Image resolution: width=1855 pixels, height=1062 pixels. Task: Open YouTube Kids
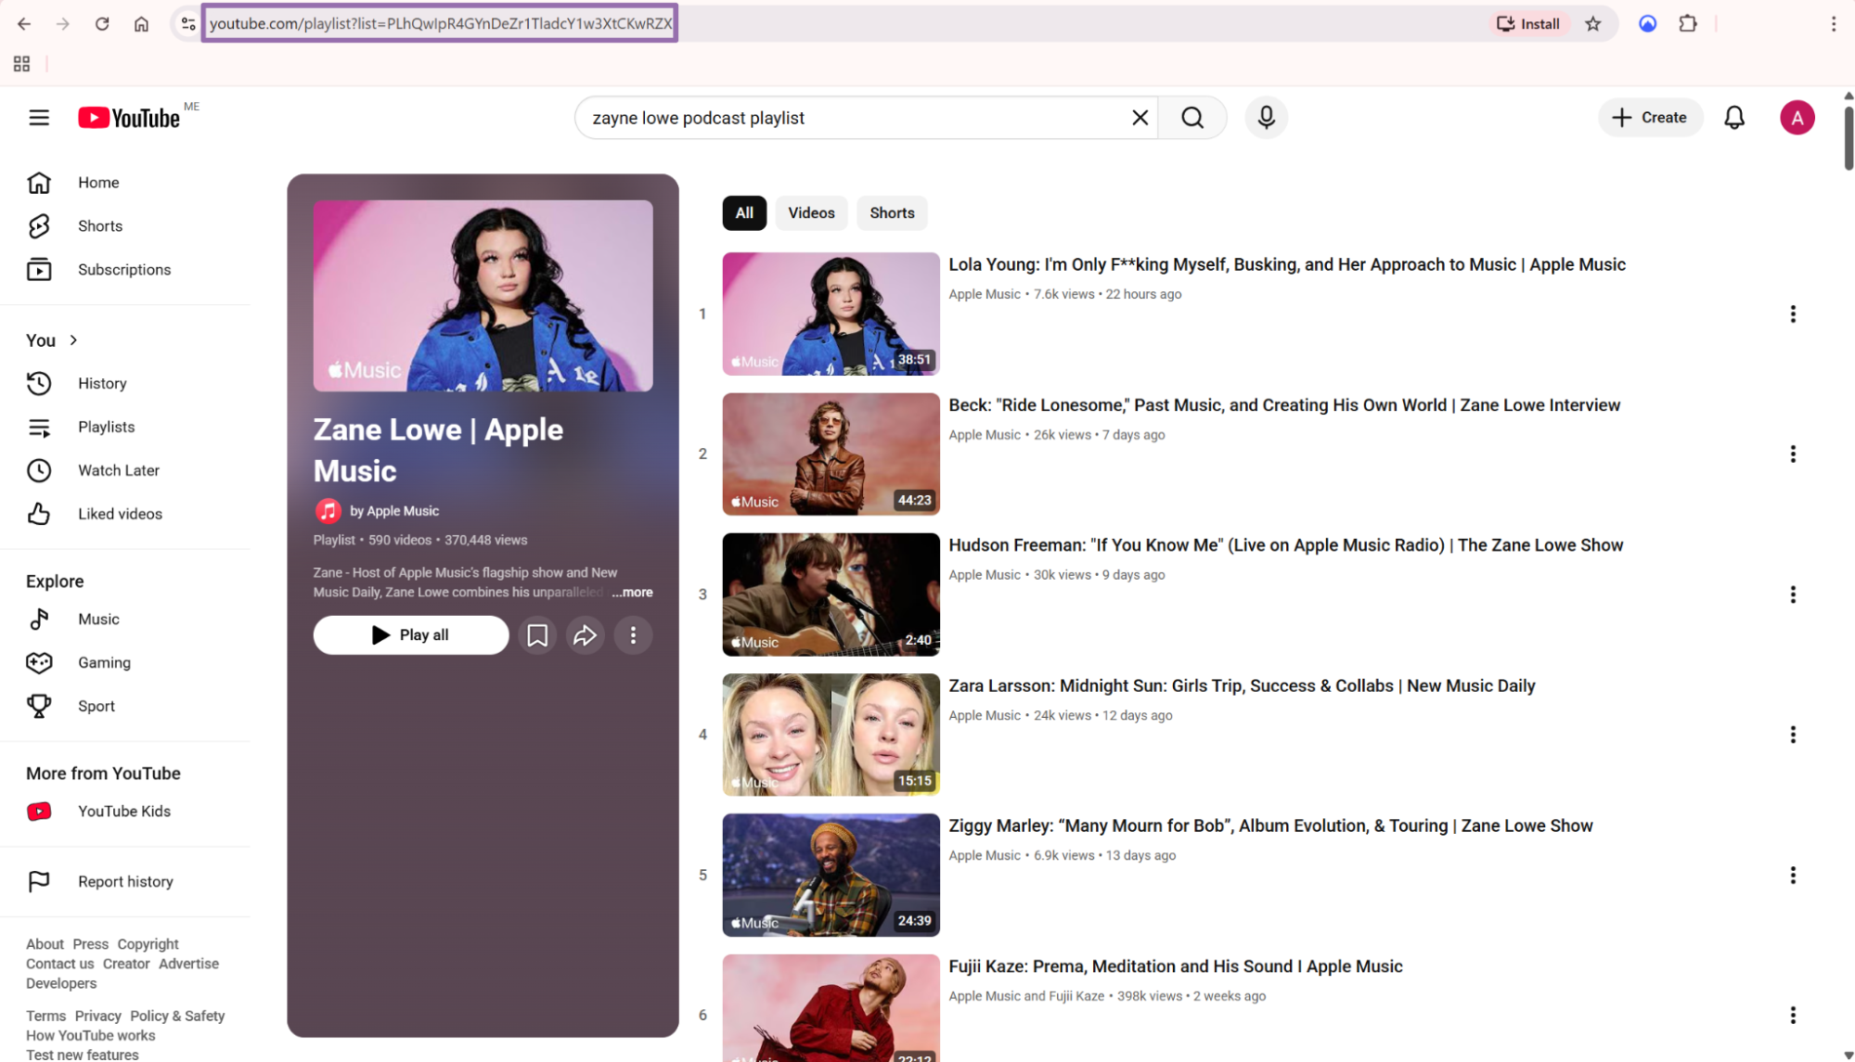[x=125, y=812]
